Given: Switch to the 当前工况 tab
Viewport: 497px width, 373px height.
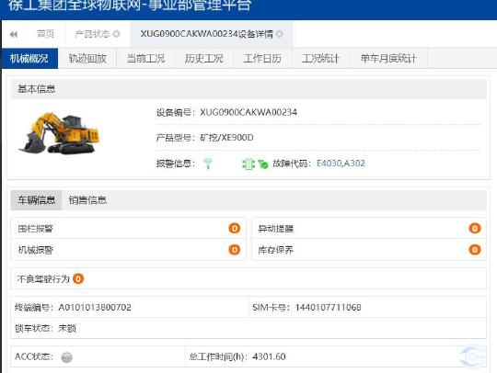Looking at the screenshot, I should pos(145,59).
